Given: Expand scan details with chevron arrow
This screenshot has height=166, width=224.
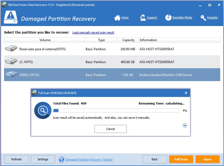Looking at the screenshot, I should click(x=185, y=125).
